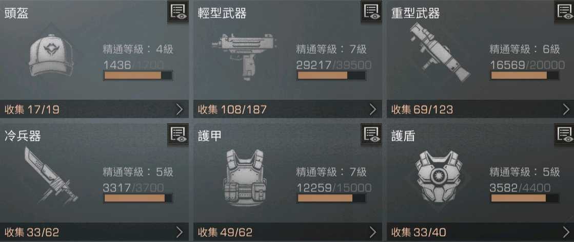Open the 收集 69/123 collection bar
Screen dimensions: 574x242
click(480, 109)
